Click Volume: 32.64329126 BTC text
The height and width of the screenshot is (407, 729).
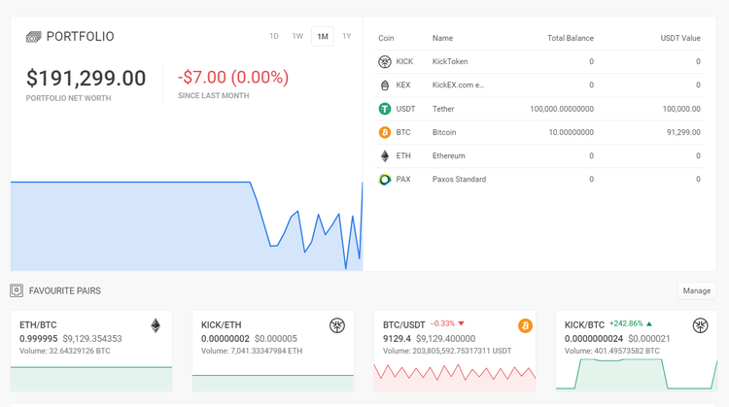tap(64, 351)
